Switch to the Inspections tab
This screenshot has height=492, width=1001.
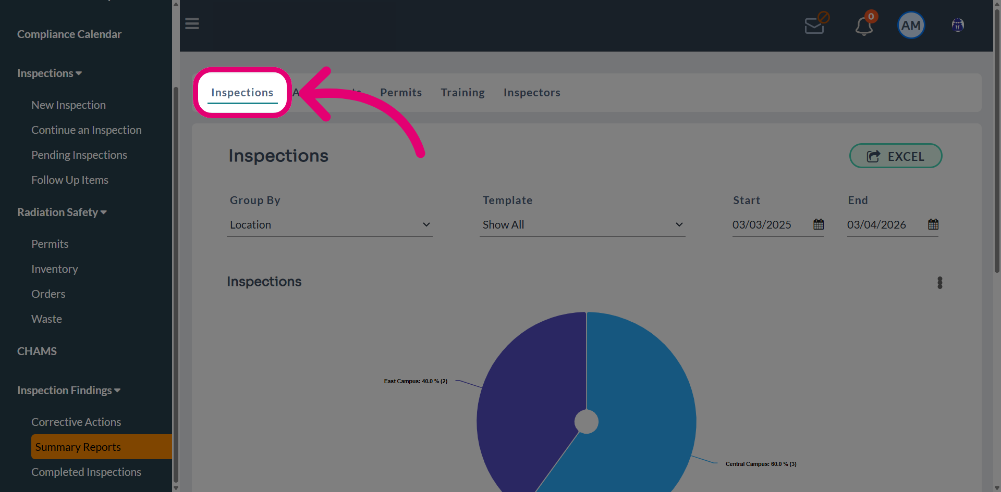pos(242,93)
